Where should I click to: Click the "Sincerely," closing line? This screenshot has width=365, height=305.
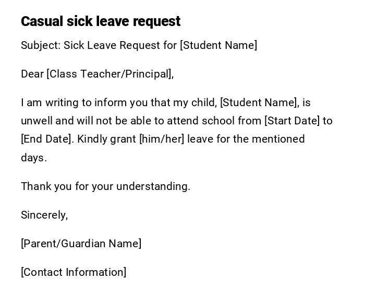pyautogui.click(x=44, y=215)
